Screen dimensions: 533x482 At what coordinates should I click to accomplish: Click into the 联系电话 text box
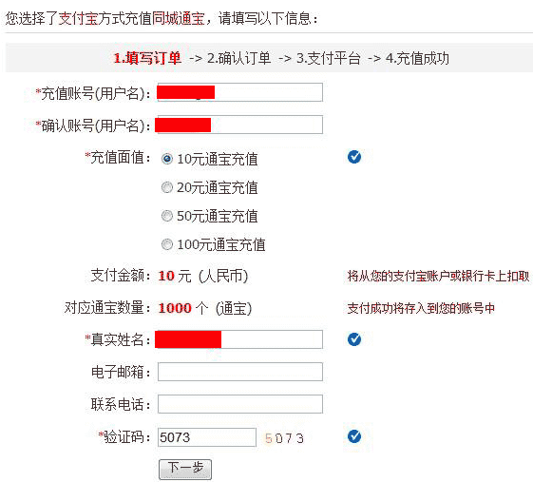point(240,404)
